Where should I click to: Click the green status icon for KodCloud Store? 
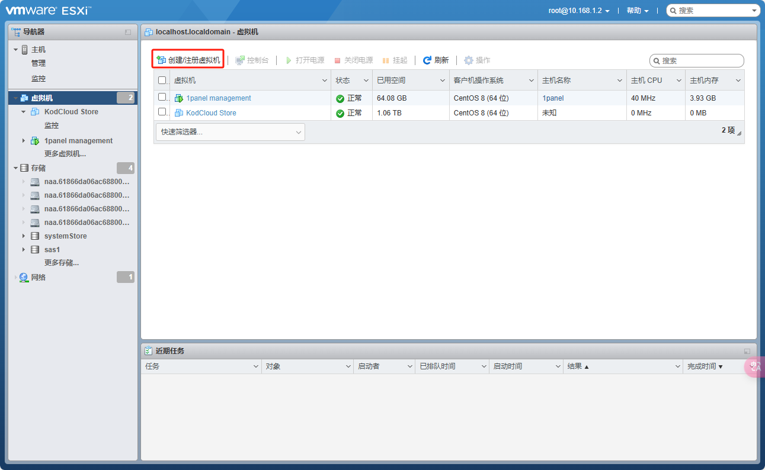pyautogui.click(x=340, y=113)
